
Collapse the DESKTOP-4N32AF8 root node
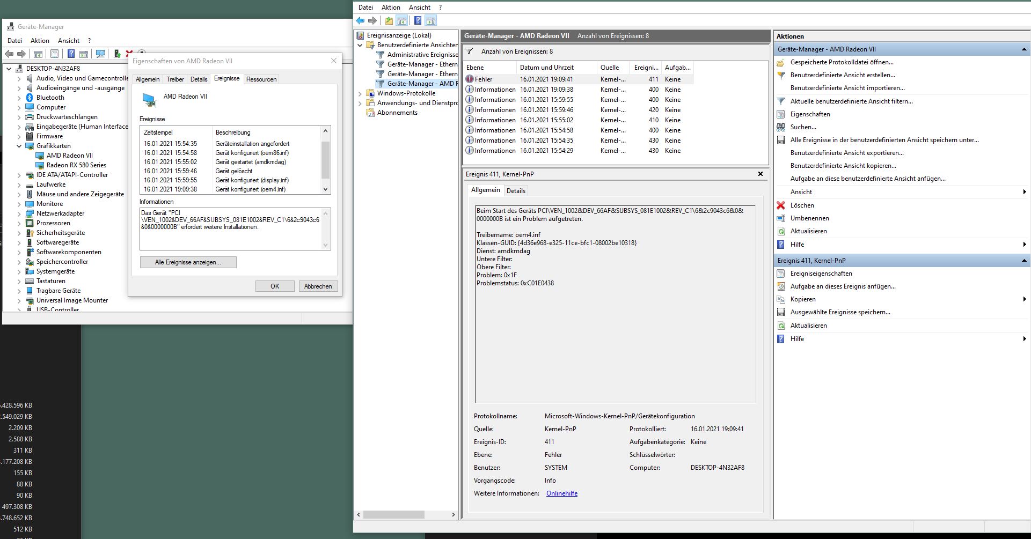[9, 69]
